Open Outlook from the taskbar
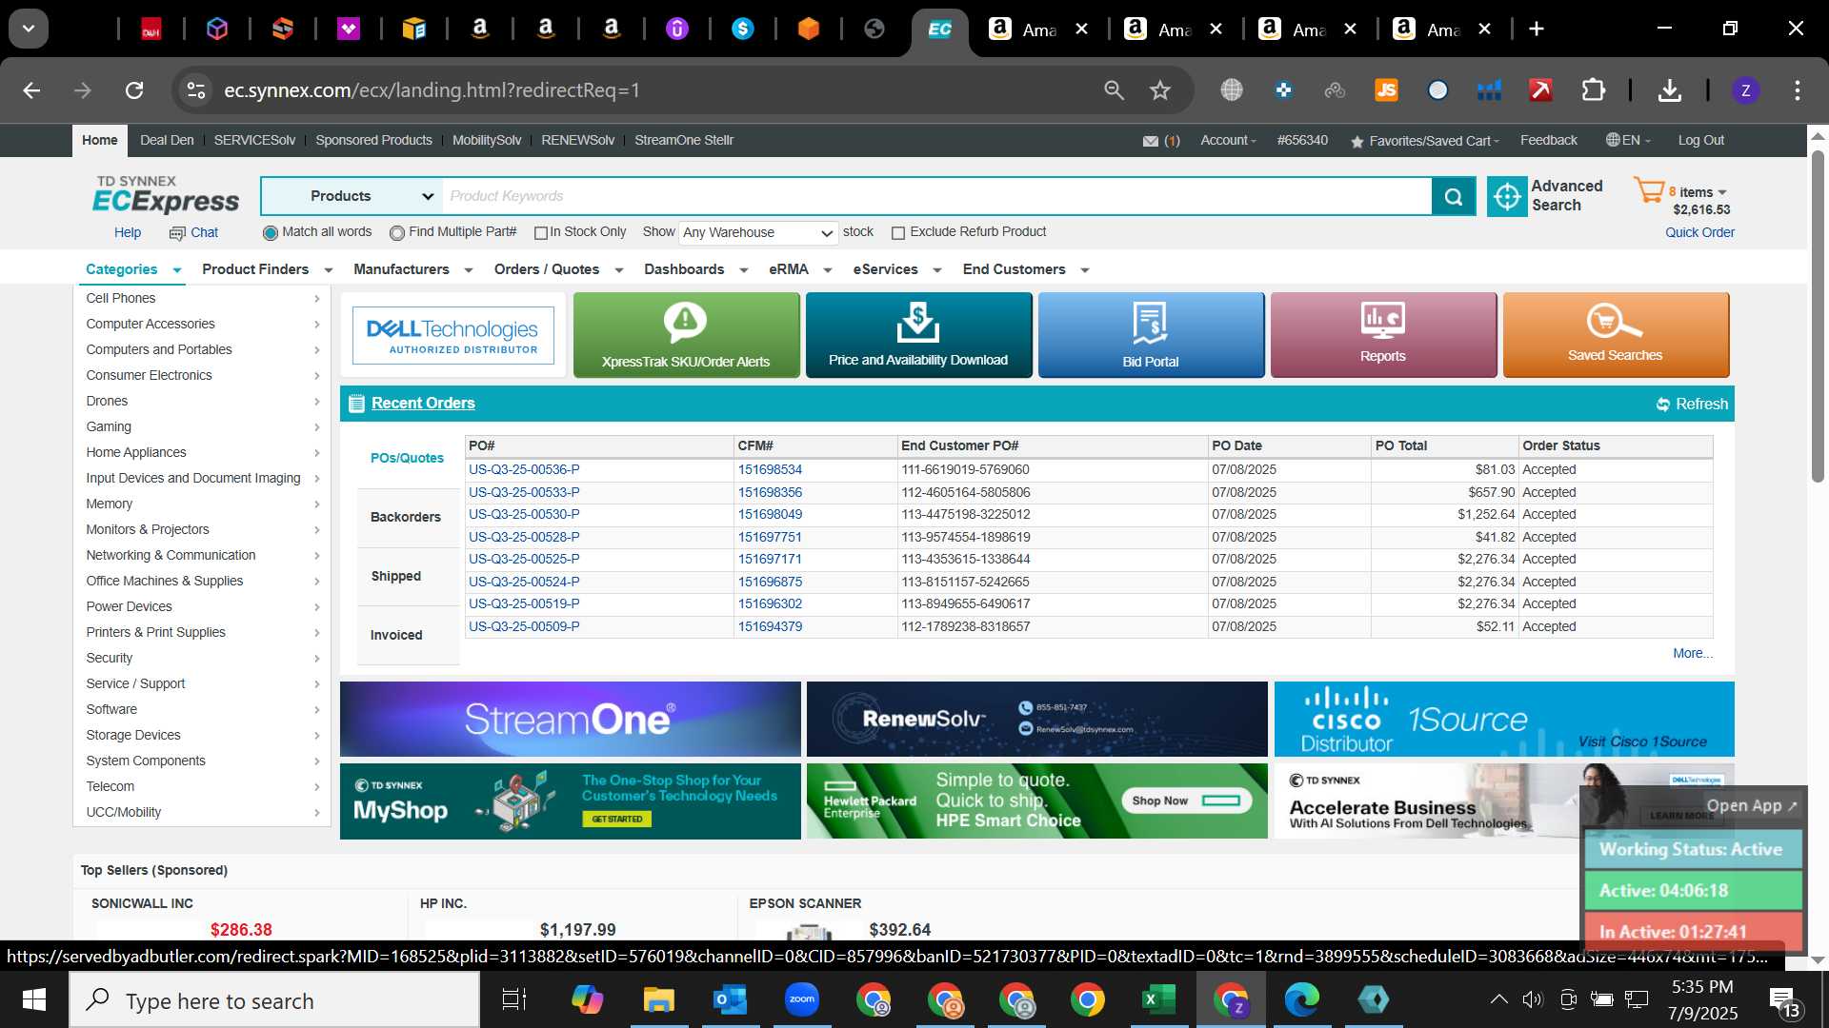Screen dimensions: 1829x1028 (x=731, y=999)
